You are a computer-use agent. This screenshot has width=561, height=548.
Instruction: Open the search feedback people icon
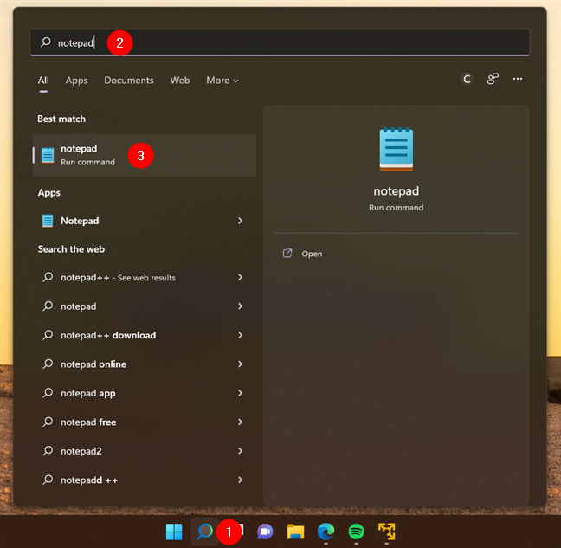pos(493,79)
